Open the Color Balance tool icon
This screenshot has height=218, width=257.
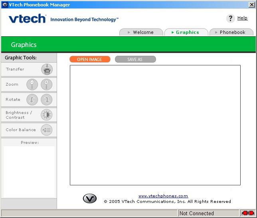[x=47, y=130]
